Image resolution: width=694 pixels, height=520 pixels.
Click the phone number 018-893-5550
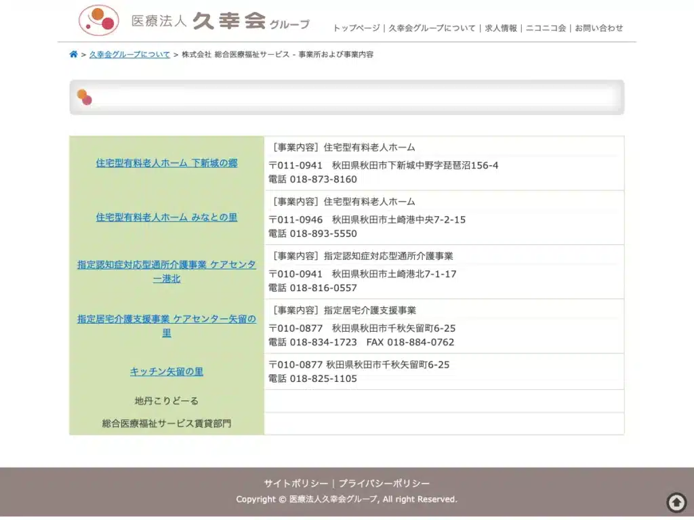click(323, 234)
